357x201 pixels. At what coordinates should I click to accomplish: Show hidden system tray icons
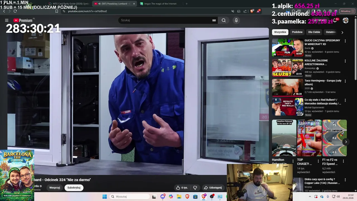310,197
